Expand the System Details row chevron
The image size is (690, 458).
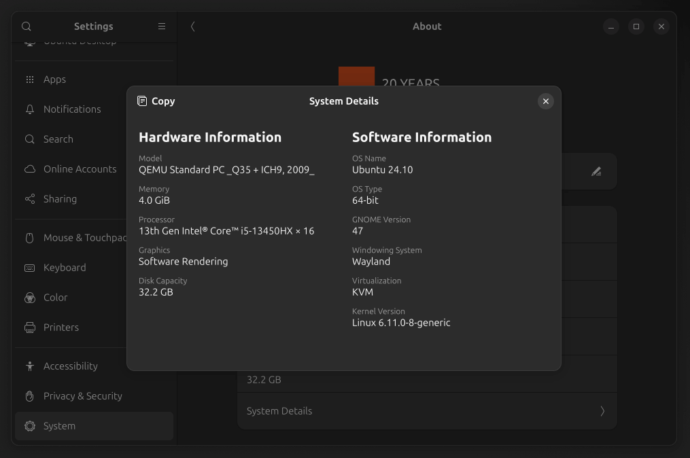(602, 410)
